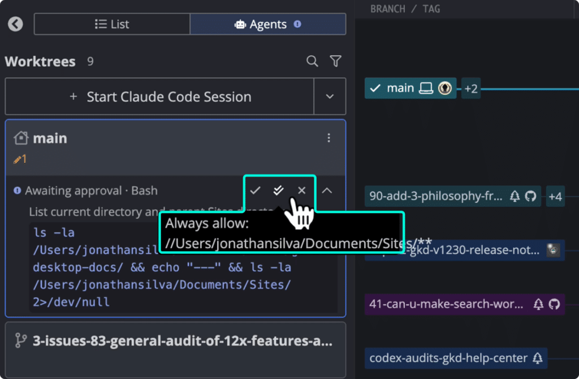Click the Worktrees heading text
Screen dimensions: 579x379
40,61
